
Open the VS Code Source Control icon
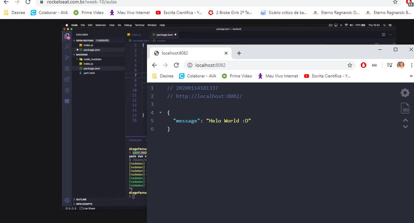pyautogui.click(x=67, y=58)
